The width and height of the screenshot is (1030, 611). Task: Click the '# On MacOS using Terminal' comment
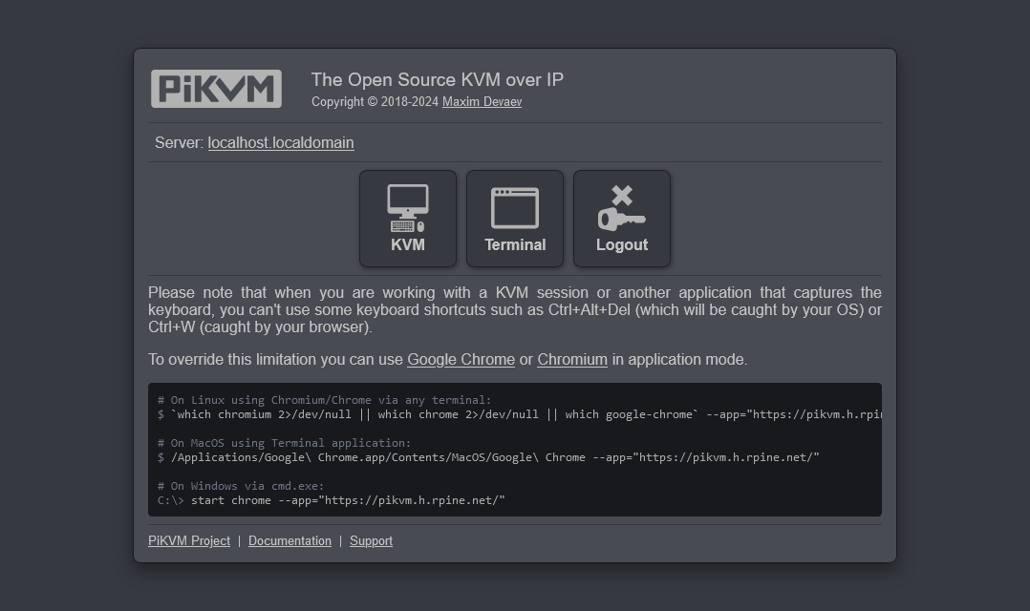point(285,443)
